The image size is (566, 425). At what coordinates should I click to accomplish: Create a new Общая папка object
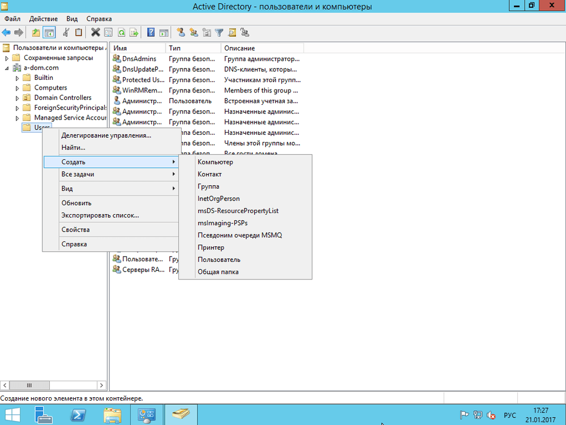pyautogui.click(x=246, y=272)
